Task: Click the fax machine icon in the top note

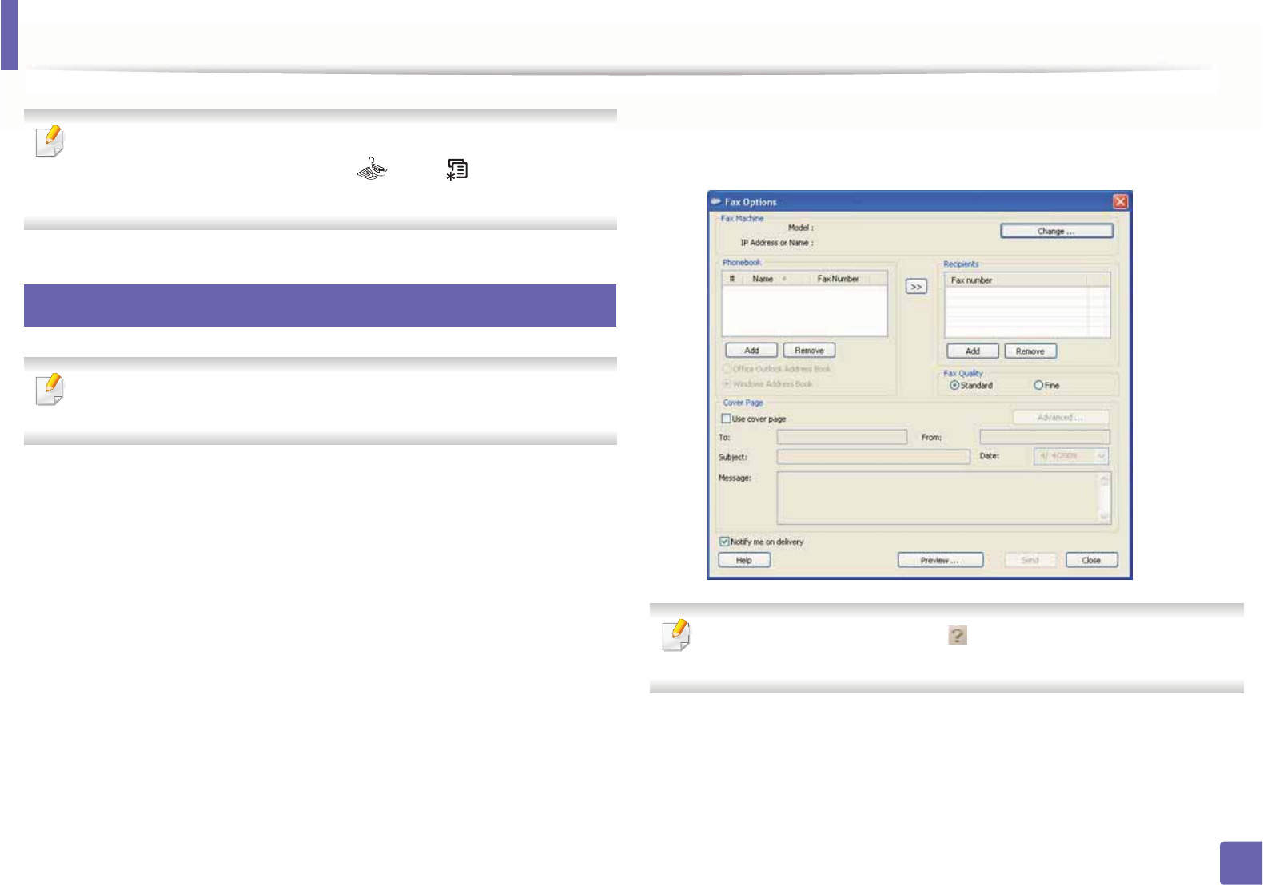Action: [372, 168]
